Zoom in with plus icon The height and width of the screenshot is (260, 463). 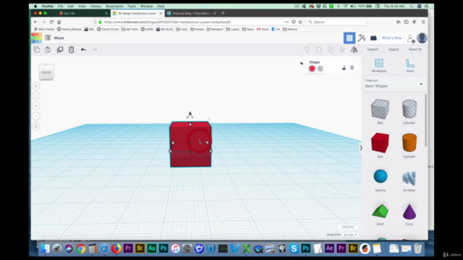coord(36,106)
